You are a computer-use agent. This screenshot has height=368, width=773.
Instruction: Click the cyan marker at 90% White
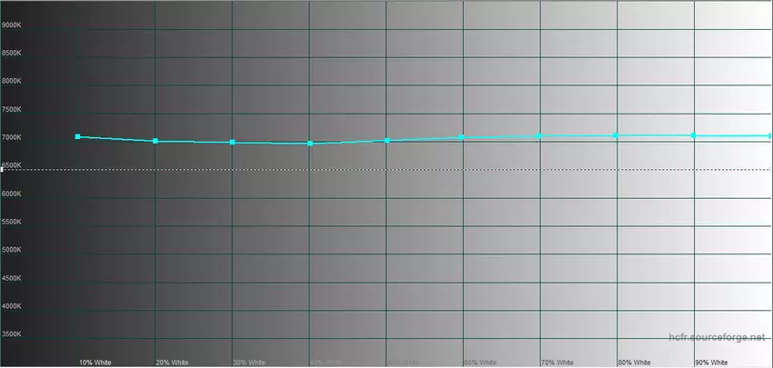[x=694, y=135]
